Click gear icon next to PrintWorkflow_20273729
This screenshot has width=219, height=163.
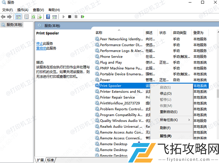coord(97,103)
